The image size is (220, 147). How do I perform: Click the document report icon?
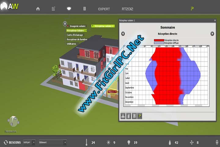pos(85,9)
